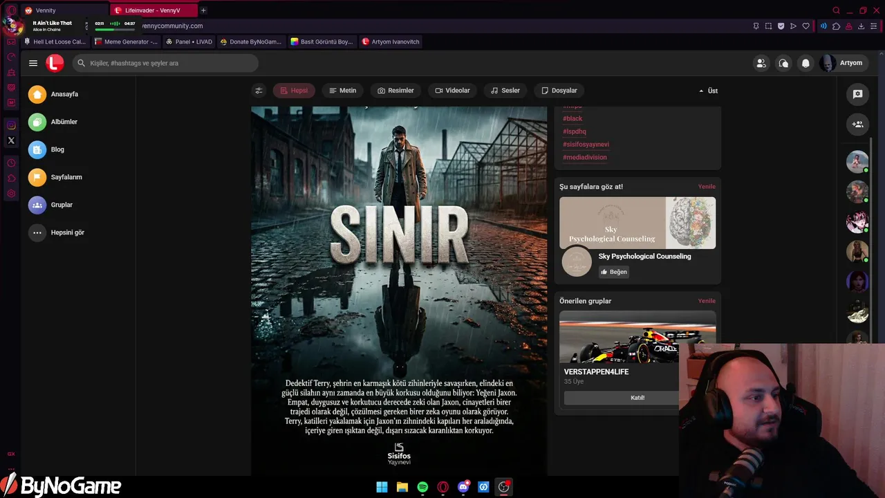Click the heart bookmark icon in address bar

click(x=805, y=26)
